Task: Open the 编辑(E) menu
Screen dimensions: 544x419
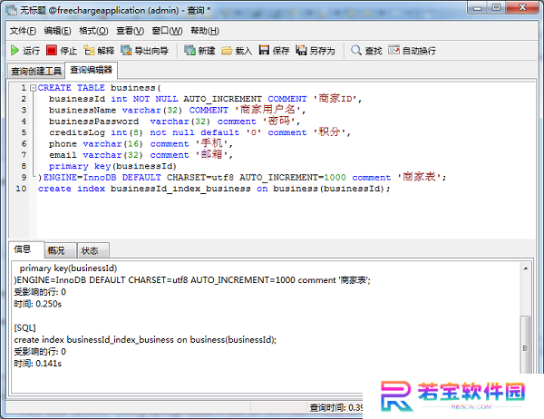Action: click(x=57, y=31)
